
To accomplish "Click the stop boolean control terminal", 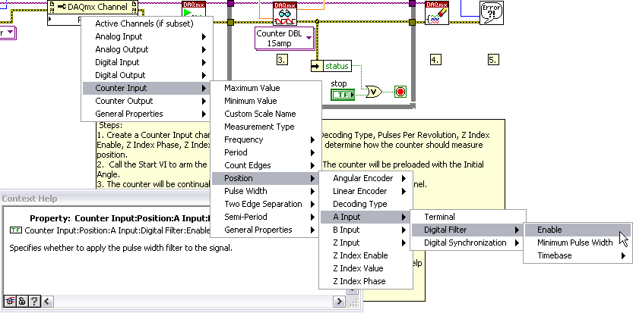I will tap(343, 95).
